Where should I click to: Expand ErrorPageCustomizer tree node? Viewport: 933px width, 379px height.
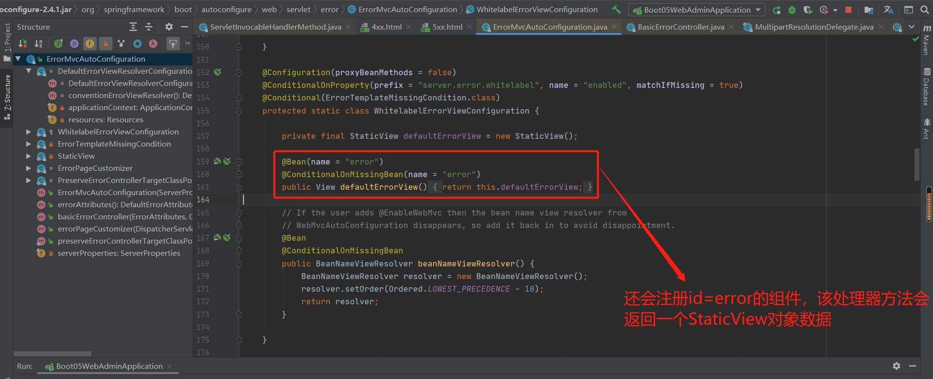[29, 168]
